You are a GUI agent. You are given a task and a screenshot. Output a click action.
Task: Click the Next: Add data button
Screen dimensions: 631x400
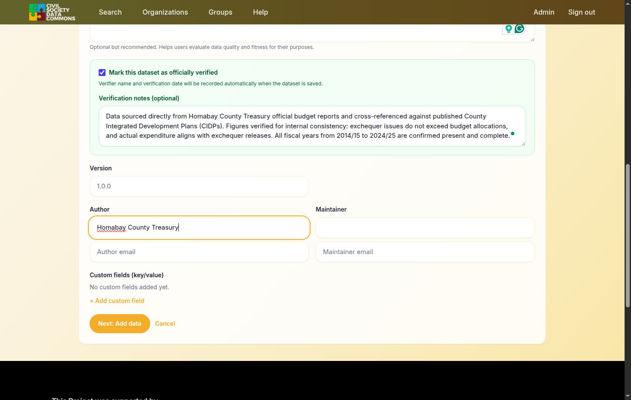pos(120,324)
